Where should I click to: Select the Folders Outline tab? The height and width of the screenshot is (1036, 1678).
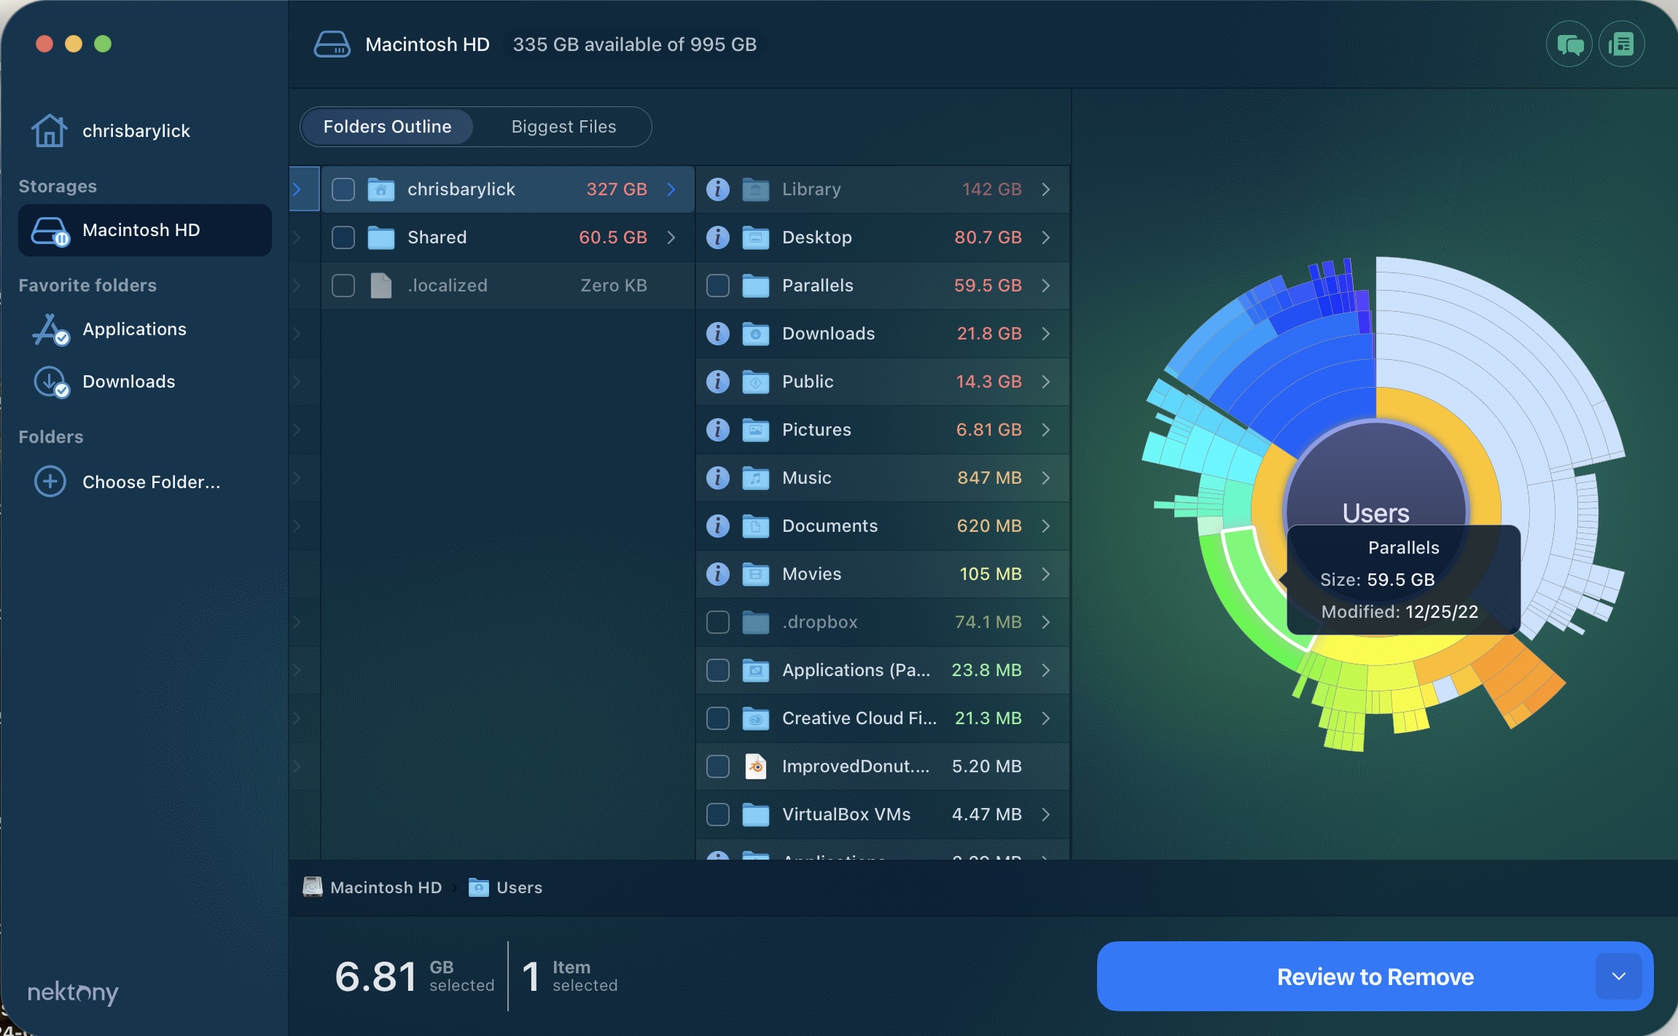(x=386, y=126)
